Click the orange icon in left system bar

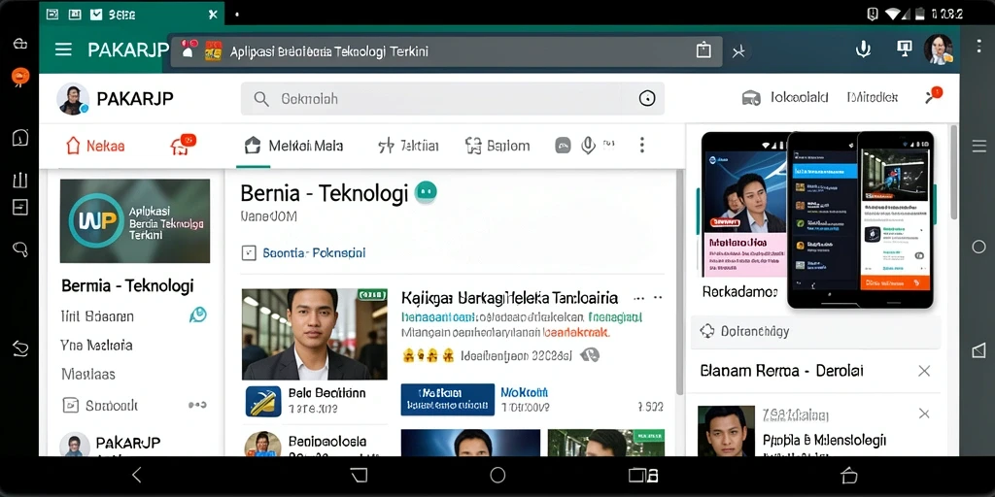tap(20, 77)
